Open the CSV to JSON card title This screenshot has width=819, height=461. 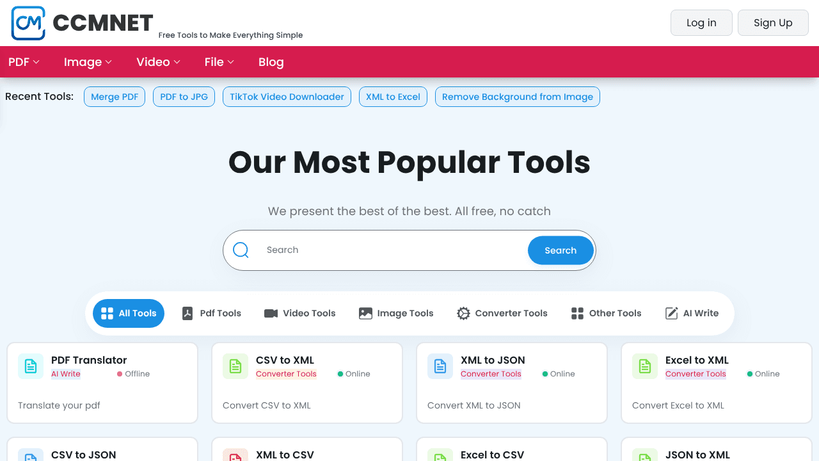[84, 455]
